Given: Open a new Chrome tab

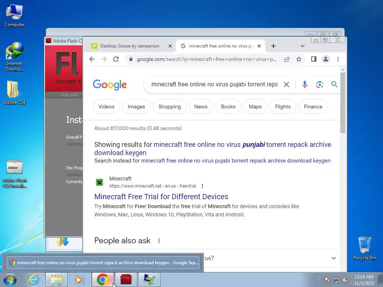Looking at the screenshot, I should (x=273, y=46).
